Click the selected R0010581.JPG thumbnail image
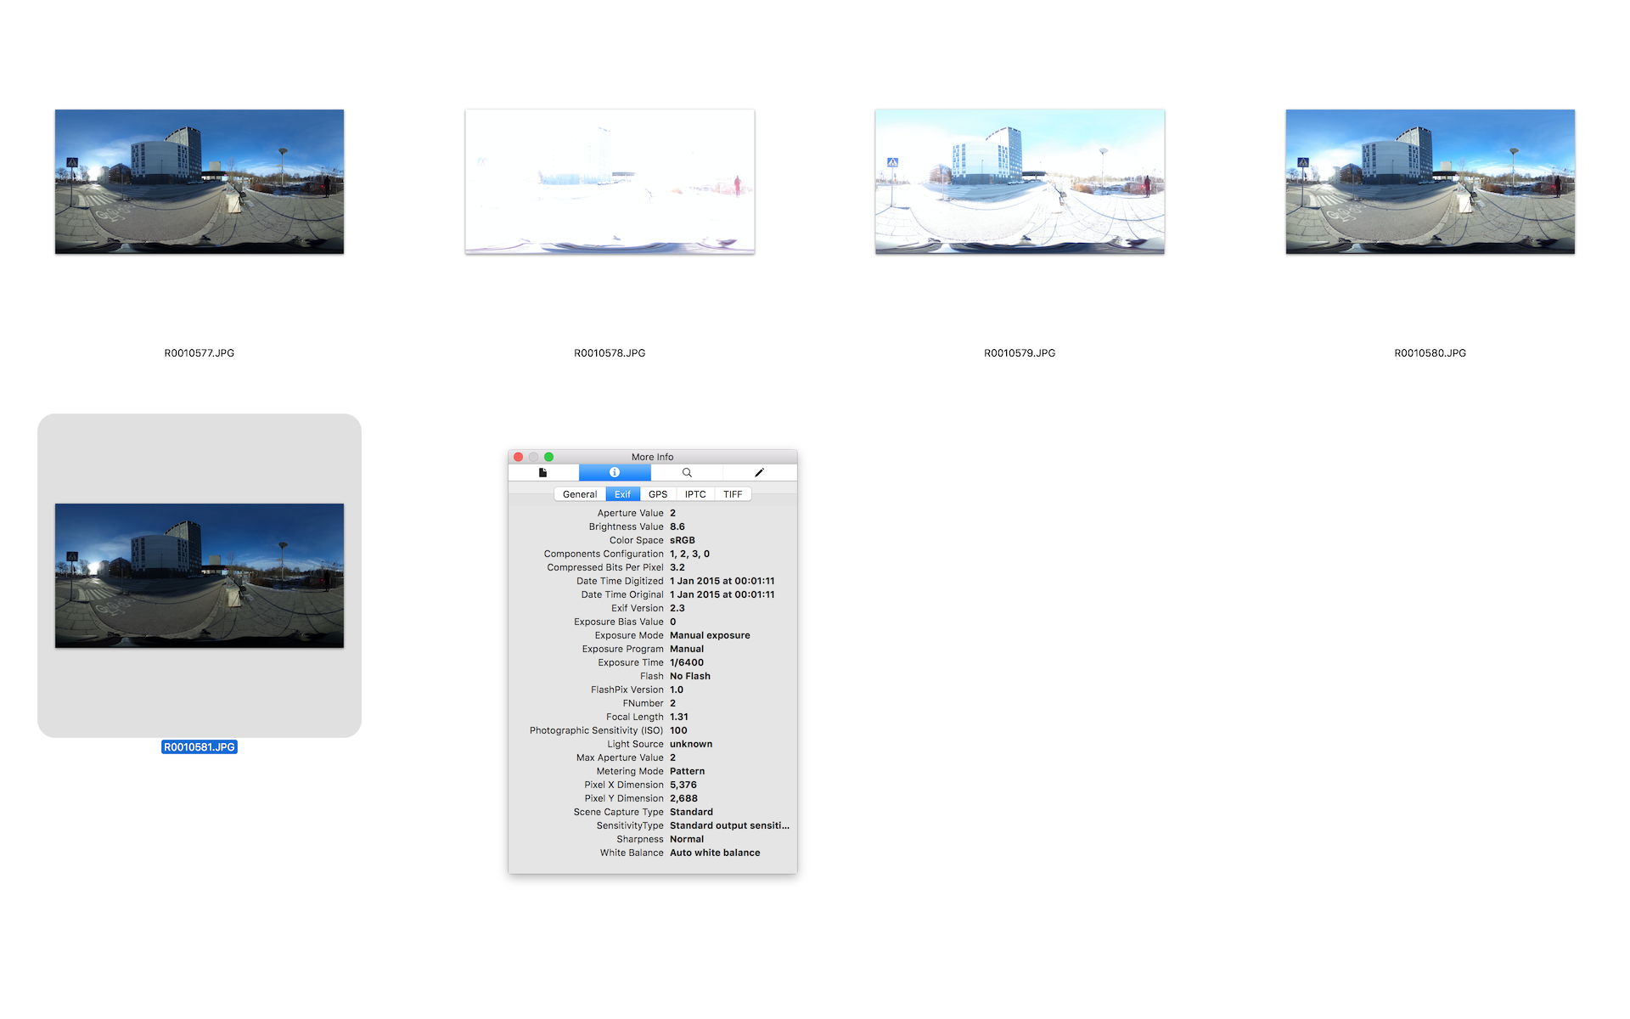Image resolution: width=1630 pixels, height=1019 pixels. tap(200, 576)
